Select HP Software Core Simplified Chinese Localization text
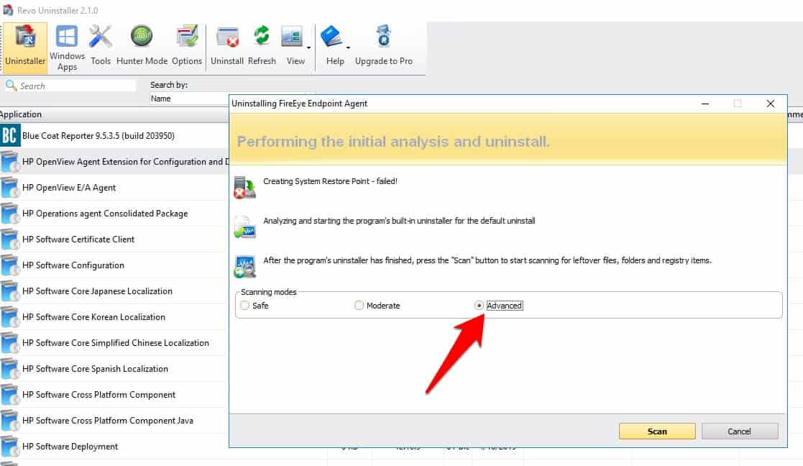This screenshot has height=466, width=803. [116, 343]
